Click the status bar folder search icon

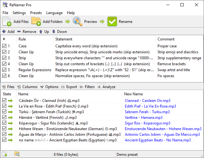tap(17, 154)
